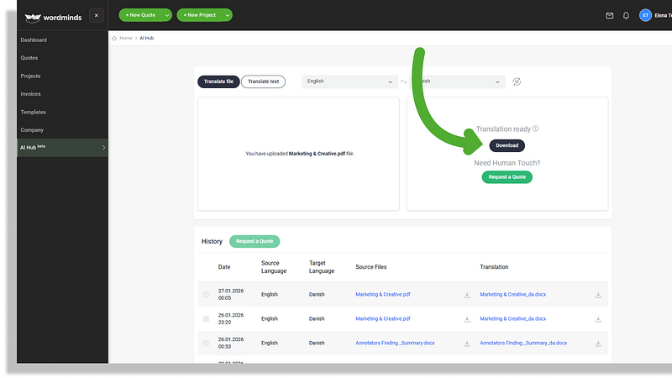
Task: Open the mail envelope icon
Action: click(610, 15)
